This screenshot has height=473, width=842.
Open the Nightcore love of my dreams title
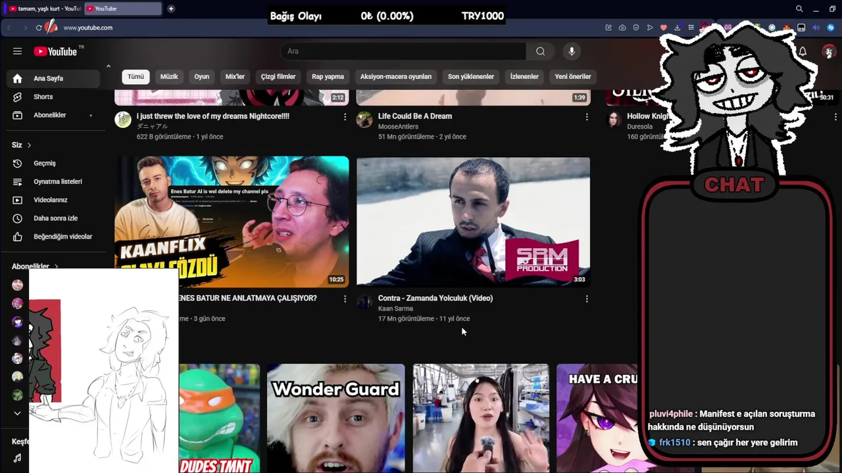coord(213,116)
